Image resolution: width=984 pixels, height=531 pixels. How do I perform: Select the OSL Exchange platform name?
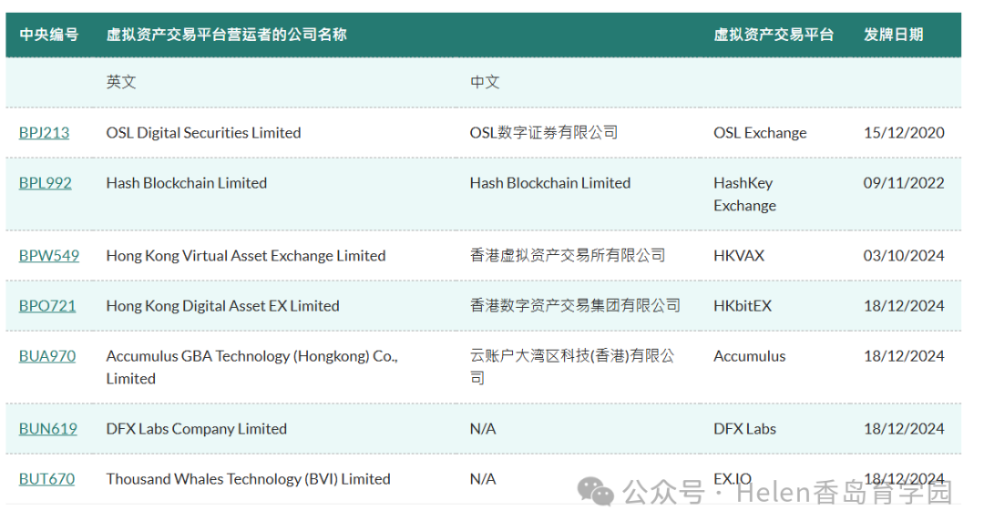[x=759, y=132]
